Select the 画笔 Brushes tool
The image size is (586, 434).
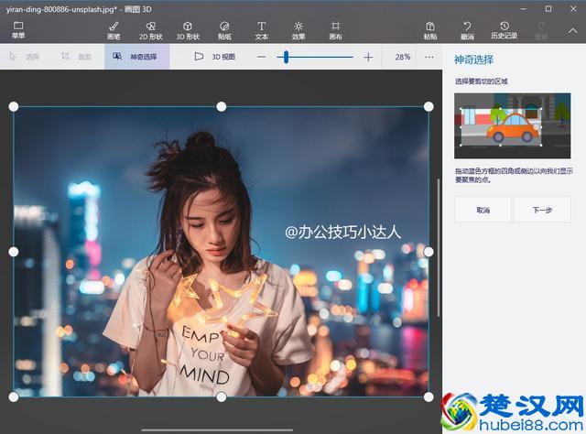click(114, 30)
